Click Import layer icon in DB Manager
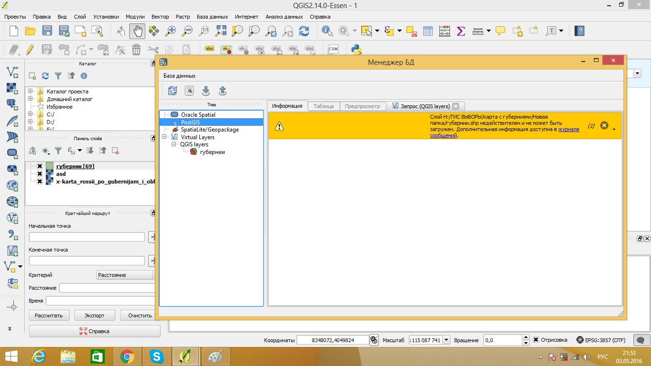 [206, 91]
